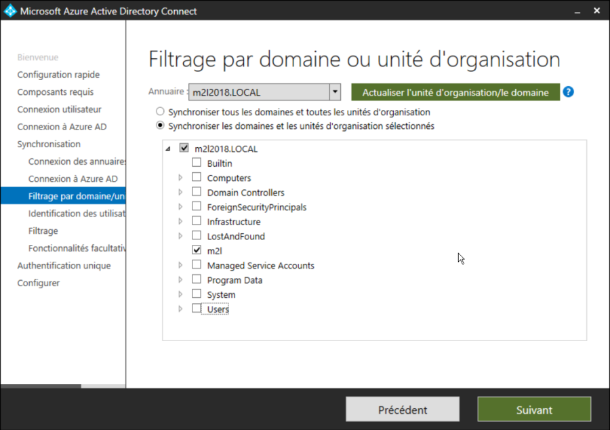Expand the Computers tree node
The image size is (610, 430).
click(x=180, y=178)
